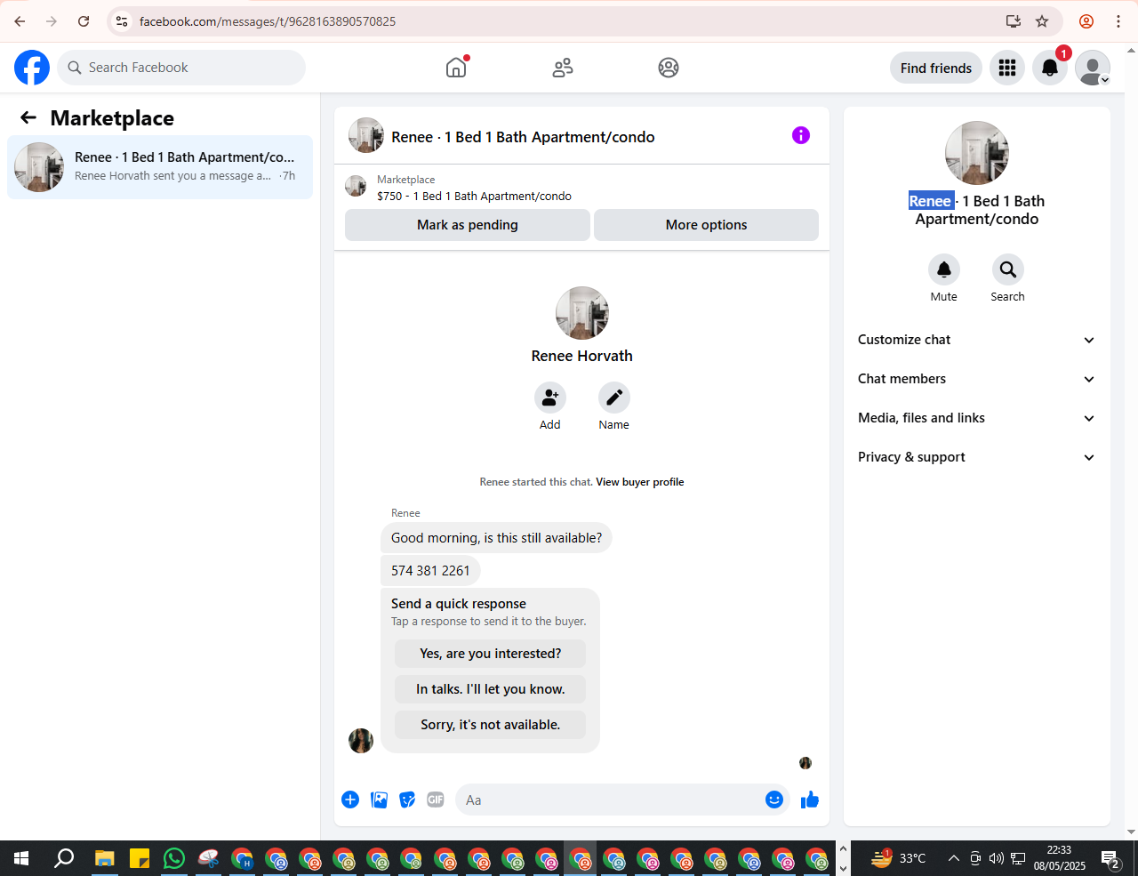Open the Windows action center notifications
Image resolution: width=1138 pixels, height=876 pixels.
[1110, 858]
